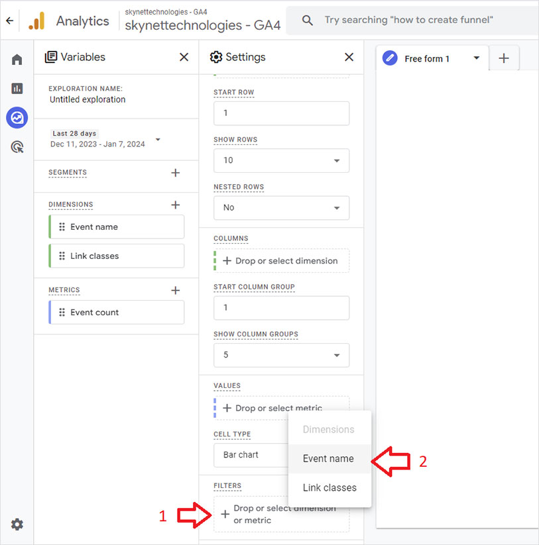Select Event name from the filter menu
539x545 pixels.
(x=328, y=458)
